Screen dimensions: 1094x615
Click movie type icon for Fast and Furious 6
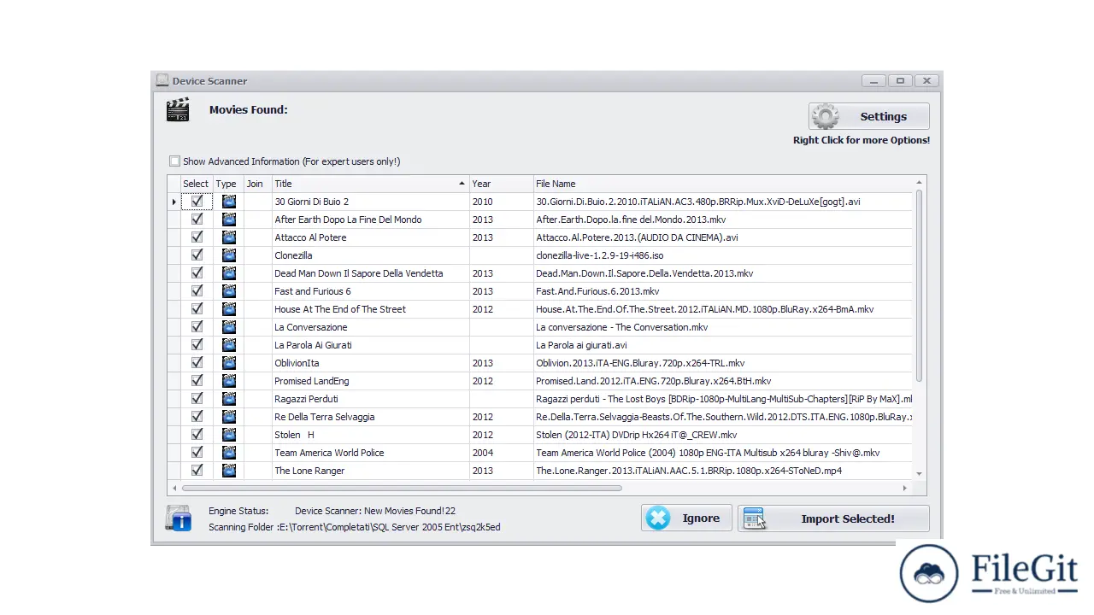[x=228, y=291]
